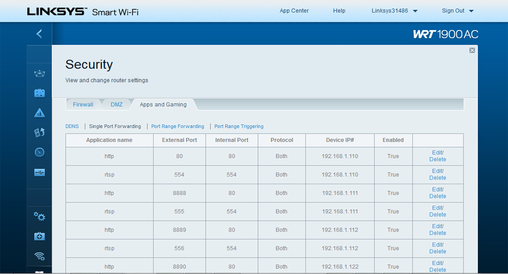Image resolution: width=508 pixels, height=274 pixels.
Task: Delete the rtsp external 554 rule
Action: pyautogui.click(x=437, y=178)
